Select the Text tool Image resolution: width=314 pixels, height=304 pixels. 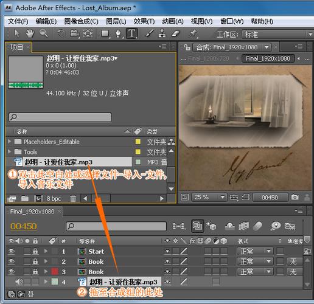coord(132,33)
